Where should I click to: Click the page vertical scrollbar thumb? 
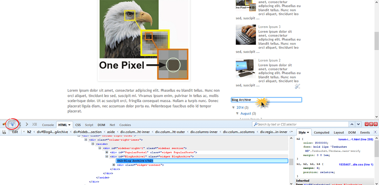point(376,40)
